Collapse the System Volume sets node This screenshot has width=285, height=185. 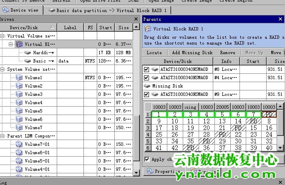[x=3, y=69]
